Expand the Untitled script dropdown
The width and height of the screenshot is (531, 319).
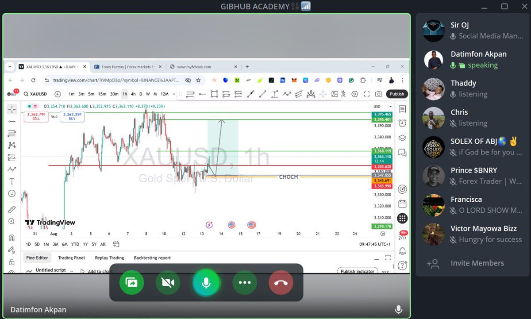coord(72,270)
